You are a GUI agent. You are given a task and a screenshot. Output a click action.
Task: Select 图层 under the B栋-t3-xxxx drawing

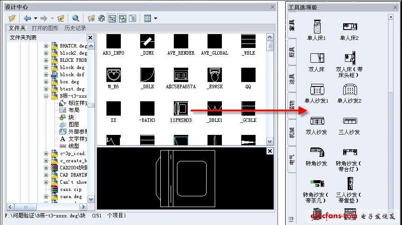click(74, 124)
